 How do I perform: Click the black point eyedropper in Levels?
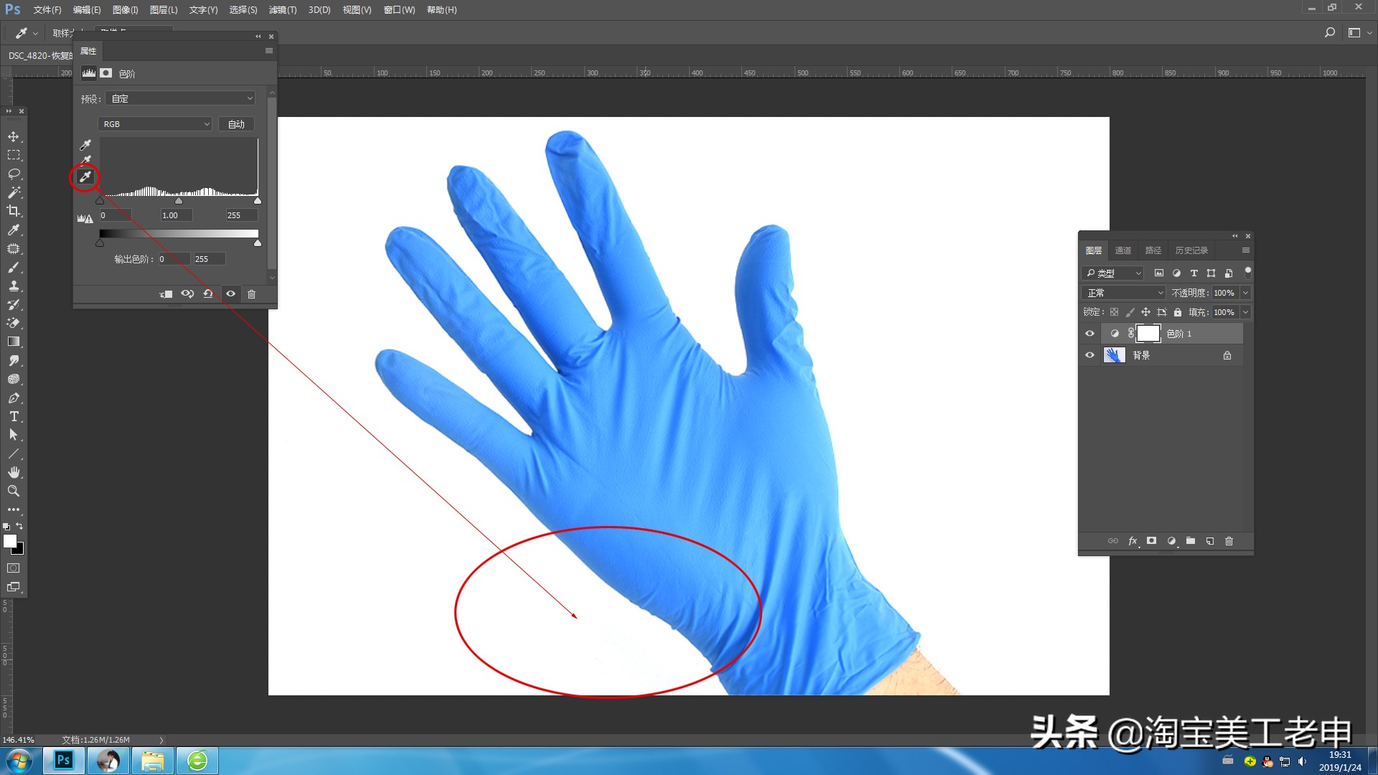[x=85, y=144]
